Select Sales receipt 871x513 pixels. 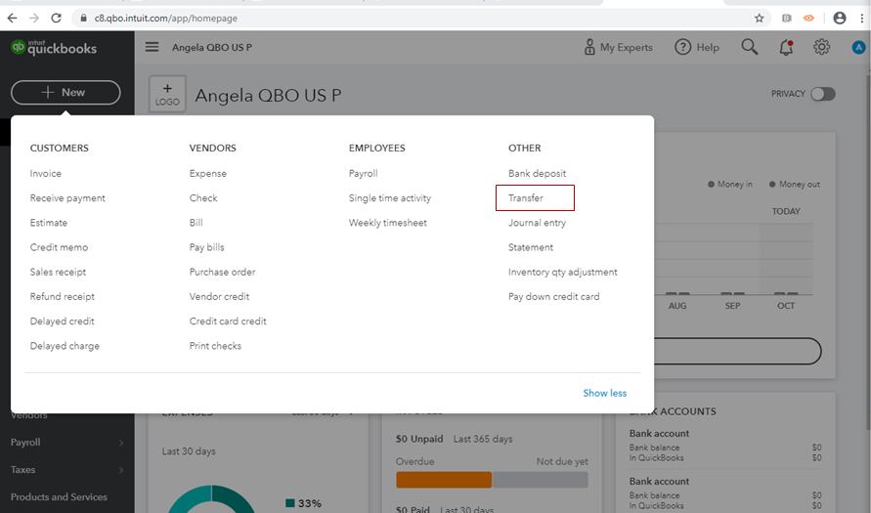coord(58,272)
